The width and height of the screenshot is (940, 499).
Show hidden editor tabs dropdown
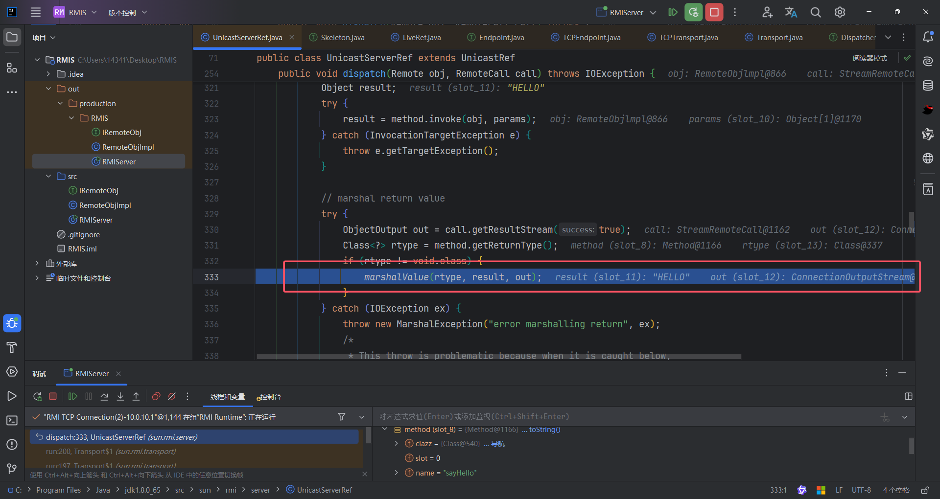tap(888, 37)
